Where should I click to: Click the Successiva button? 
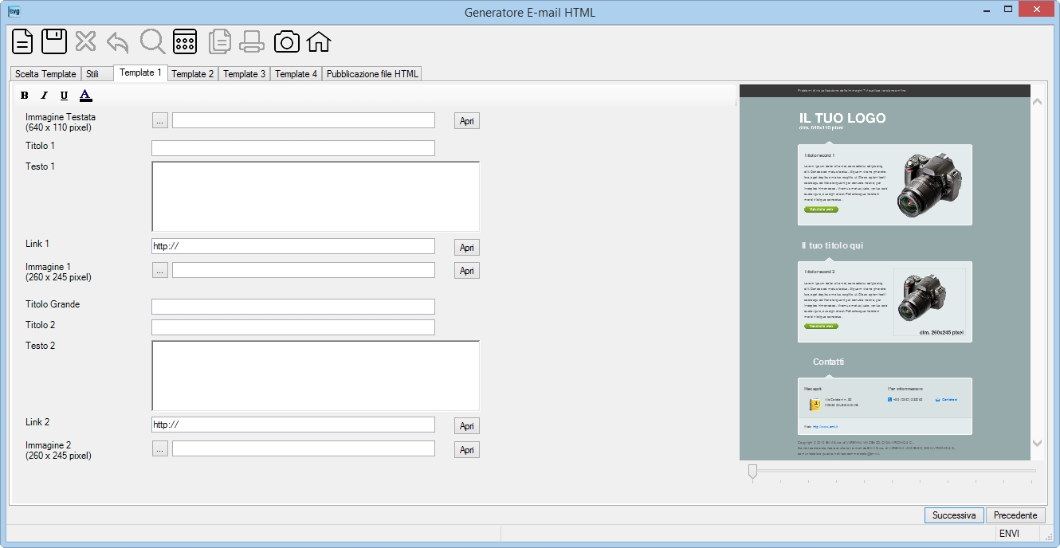954,515
